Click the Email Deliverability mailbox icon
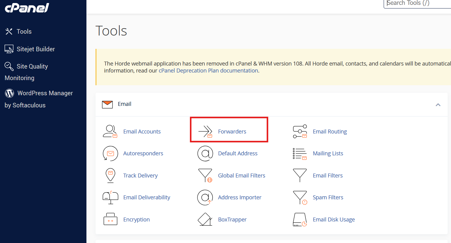 pos(110,197)
